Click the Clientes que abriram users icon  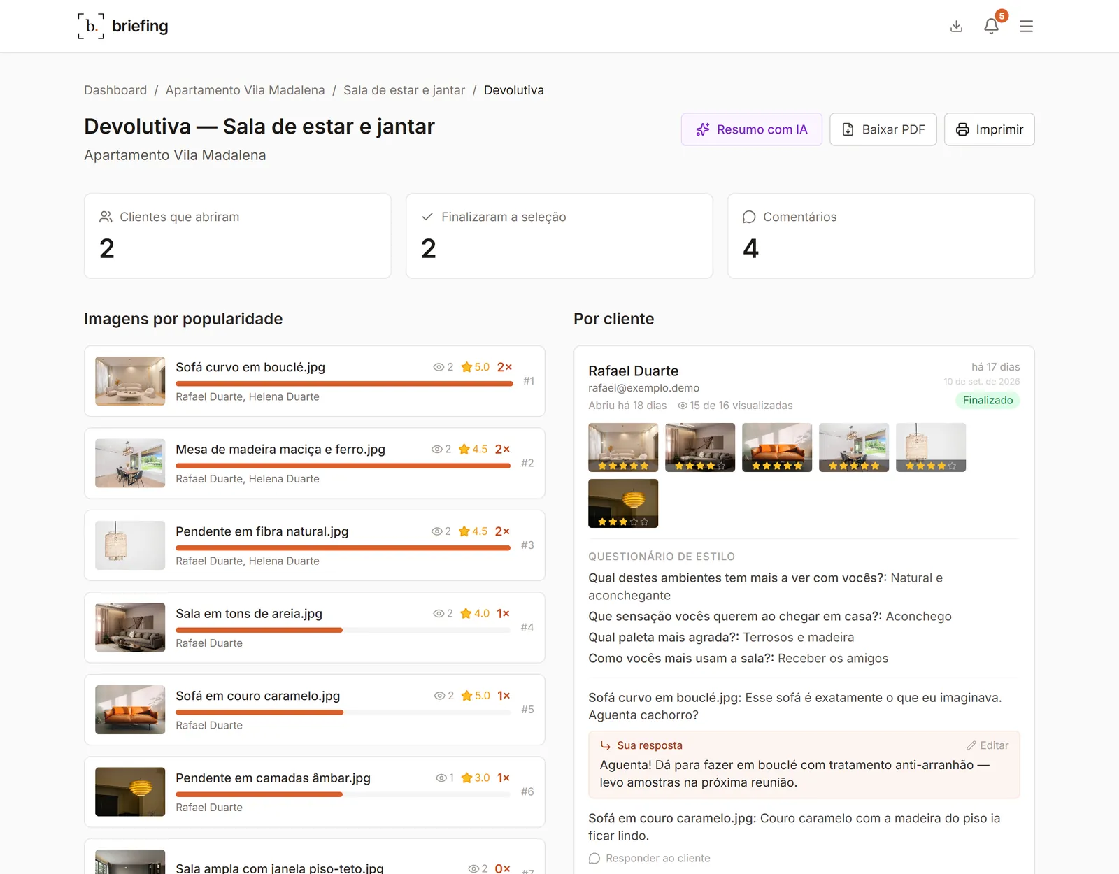106,217
